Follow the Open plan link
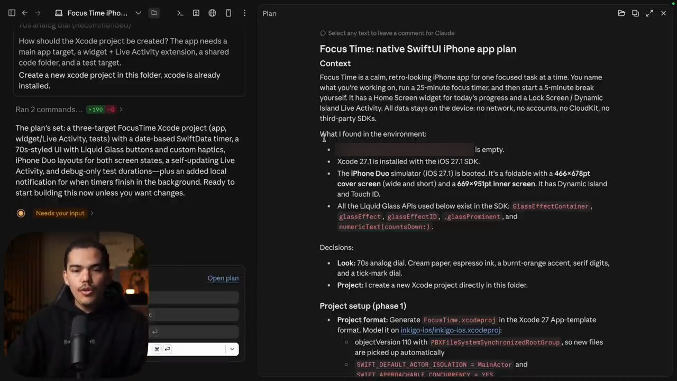Screen dimensions: 677x381 (x=223, y=278)
